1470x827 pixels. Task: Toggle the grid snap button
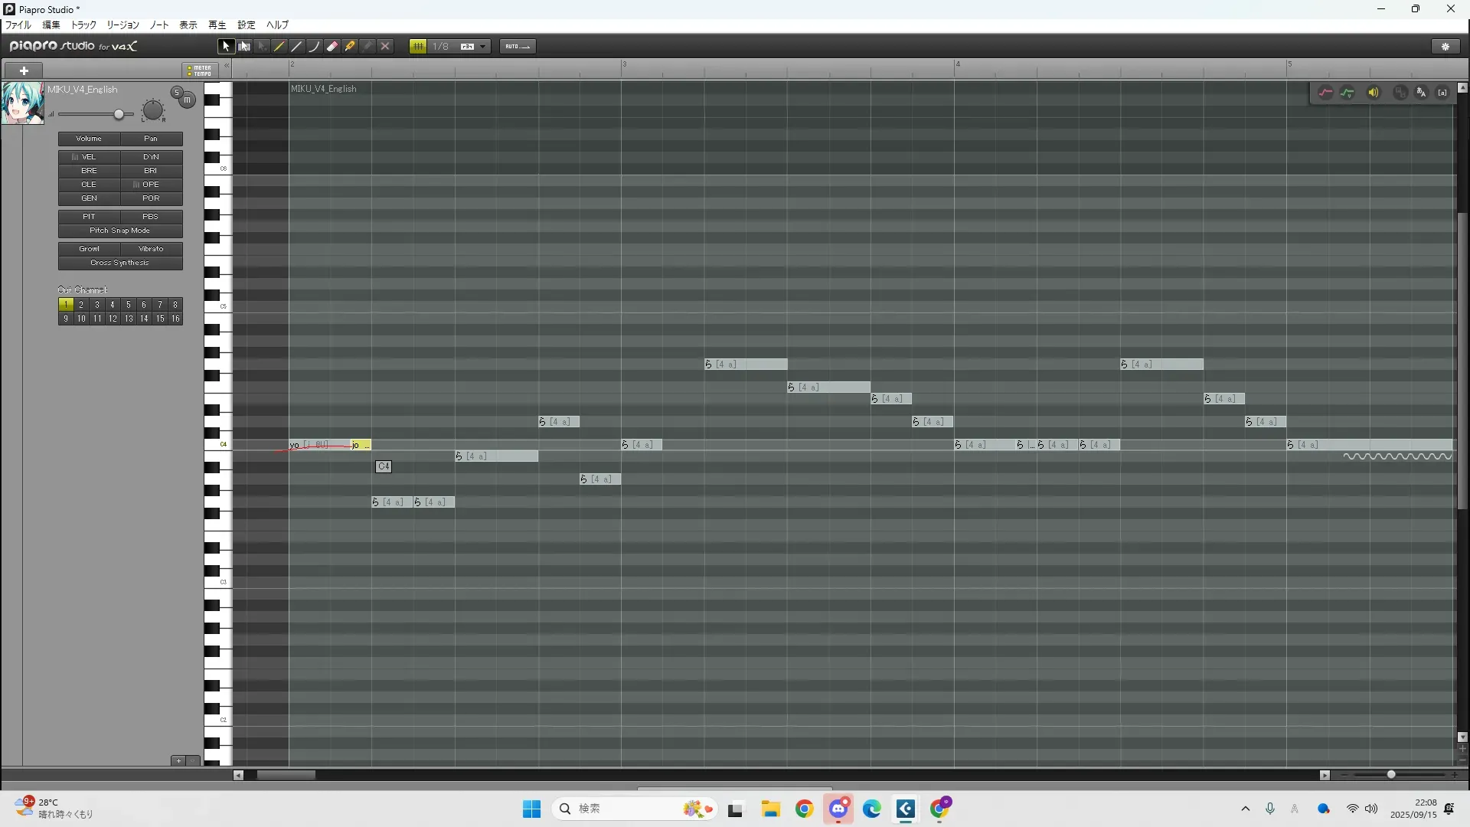point(418,47)
